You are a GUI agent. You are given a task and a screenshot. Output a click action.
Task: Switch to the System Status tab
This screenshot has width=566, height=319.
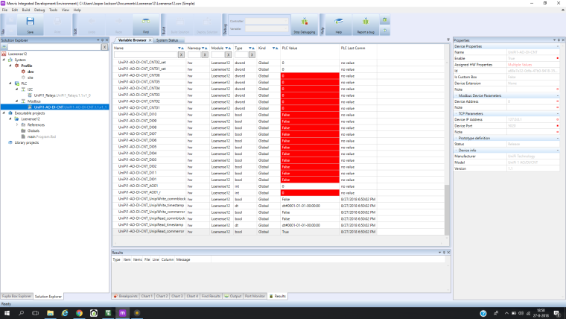pos(168,40)
